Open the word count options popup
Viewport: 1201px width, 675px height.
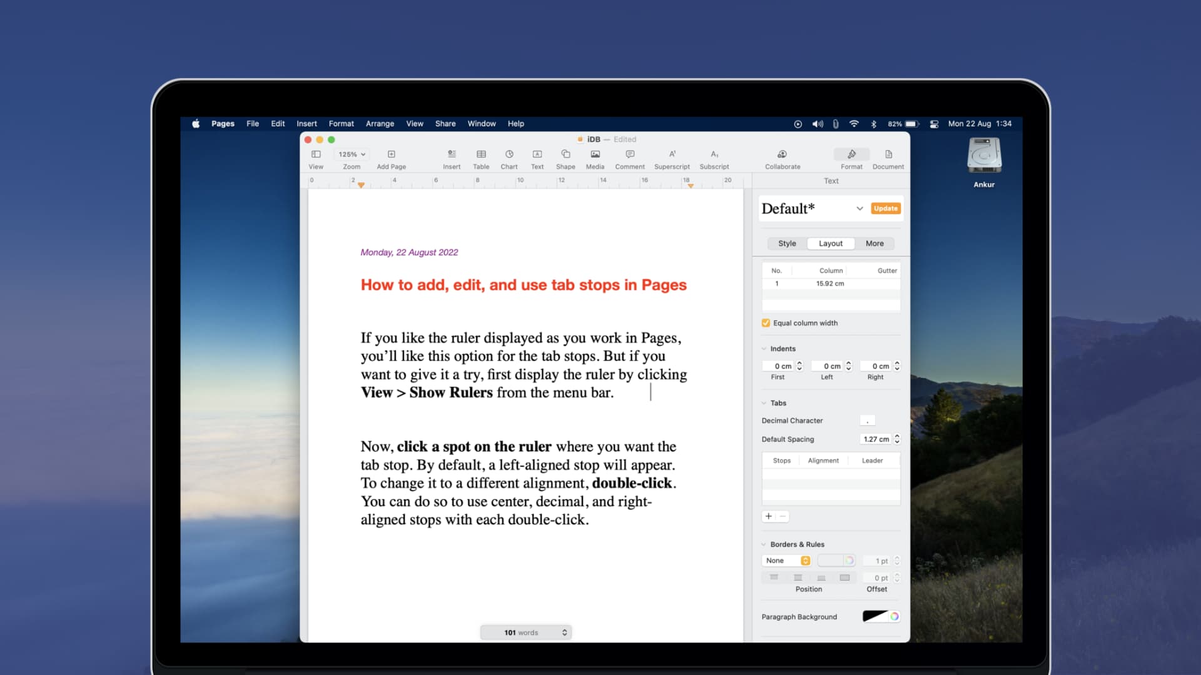pos(526,632)
